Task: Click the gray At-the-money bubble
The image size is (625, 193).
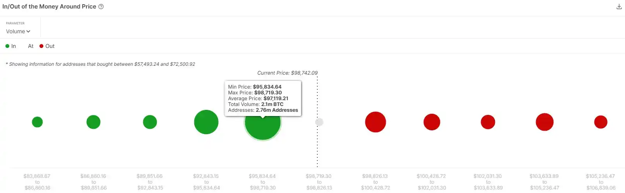Action: pyautogui.click(x=319, y=122)
